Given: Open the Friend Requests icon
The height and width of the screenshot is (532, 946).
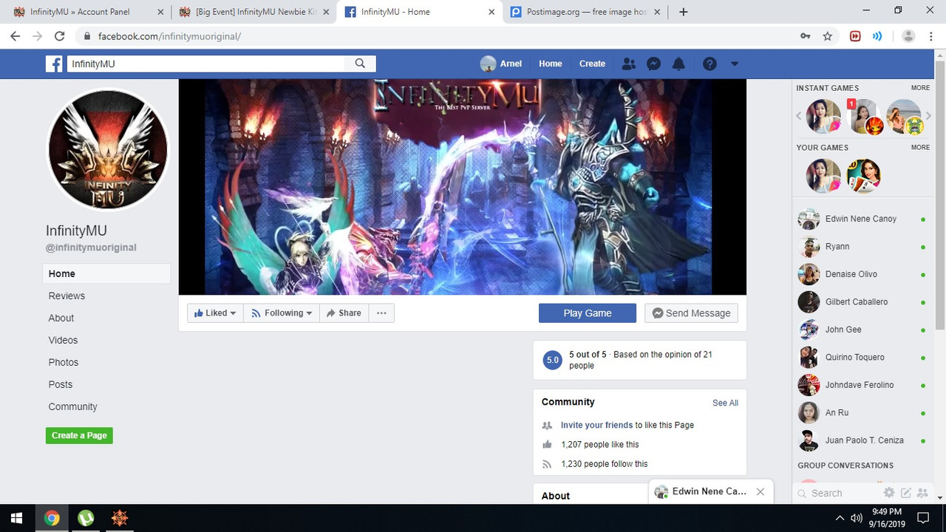Looking at the screenshot, I should tap(629, 64).
